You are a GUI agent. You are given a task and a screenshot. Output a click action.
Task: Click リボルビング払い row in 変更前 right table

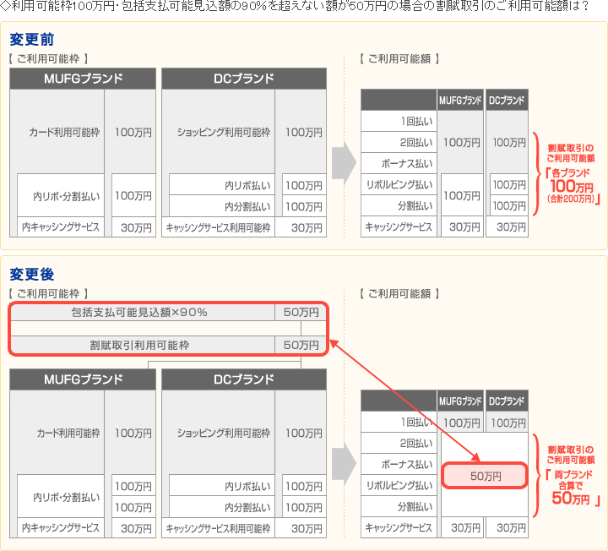pos(399,184)
